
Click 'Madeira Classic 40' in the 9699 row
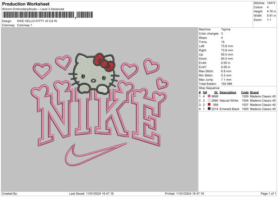(263, 96)
